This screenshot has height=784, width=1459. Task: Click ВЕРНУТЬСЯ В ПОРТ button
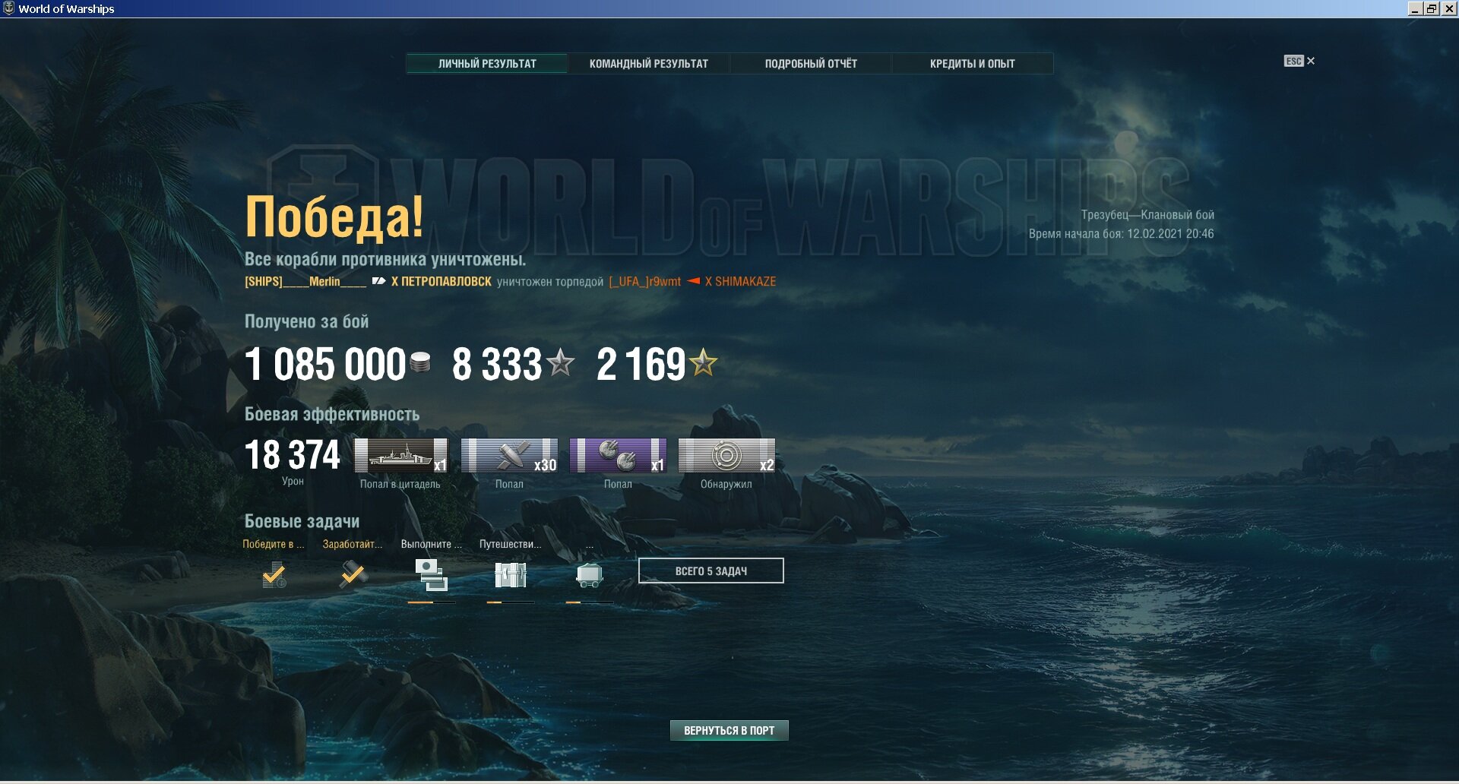point(729,730)
